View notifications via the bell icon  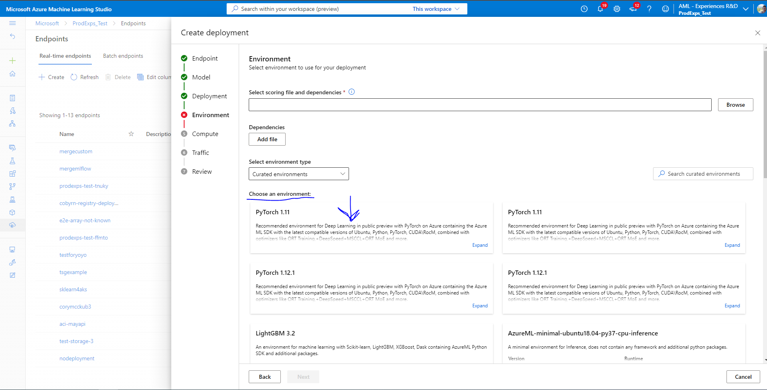tap(601, 9)
